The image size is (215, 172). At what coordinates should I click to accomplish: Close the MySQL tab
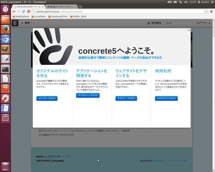pos(75,6)
